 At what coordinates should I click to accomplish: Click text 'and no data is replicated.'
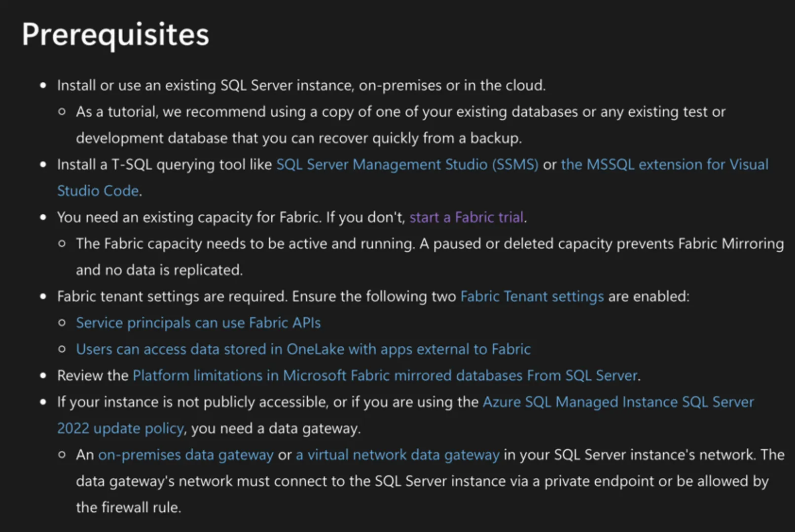pyautogui.click(x=159, y=270)
